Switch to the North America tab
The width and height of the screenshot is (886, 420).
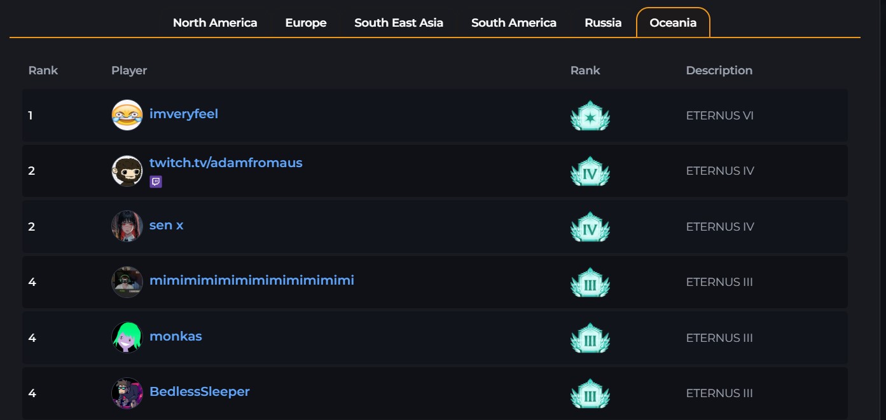(215, 23)
